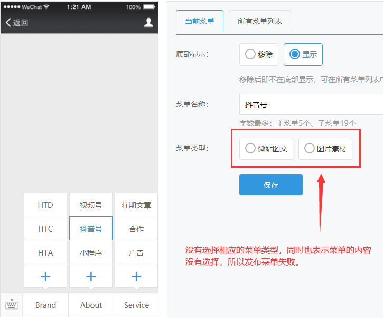This screenshot has width=383, height=318.
Task: Click the 底部显示 label
Action: [192, 54]
